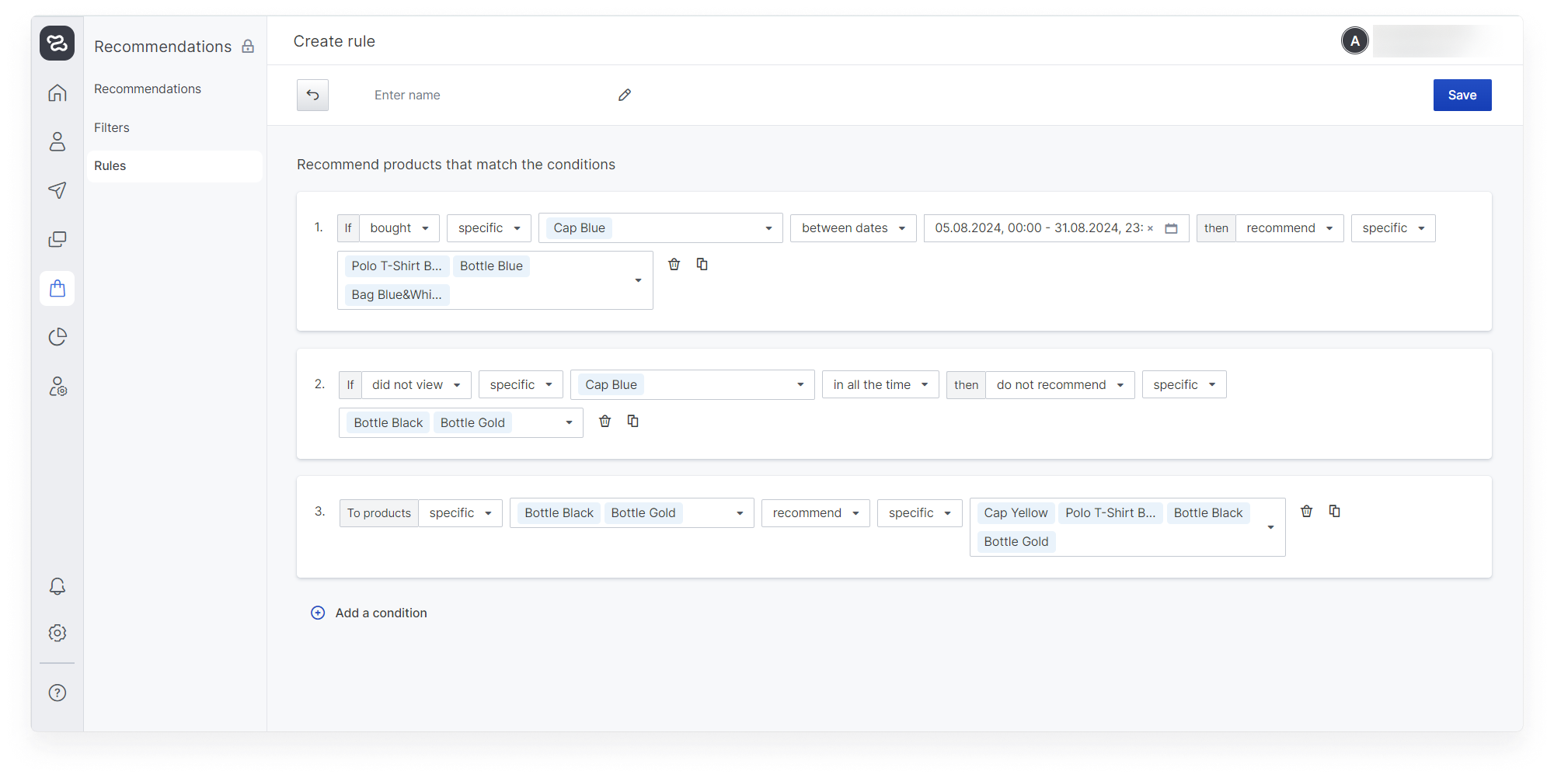Delete rule 1 with the trash icon
Viewport: 1554px width, 778px height.
(x=674, y=265)
